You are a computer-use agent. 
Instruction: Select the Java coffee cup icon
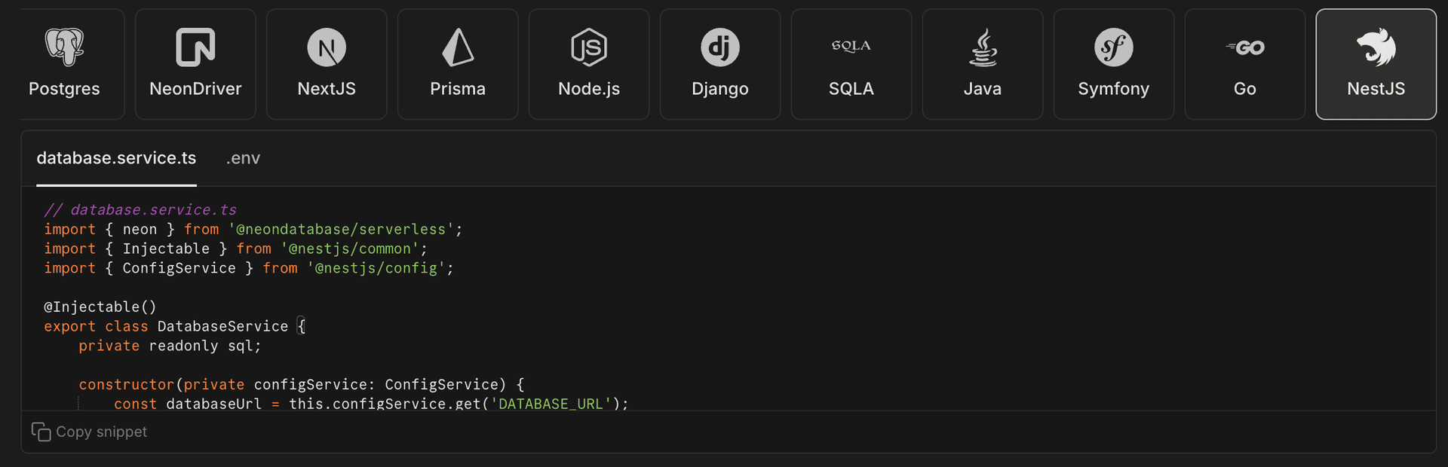(x=982, y=47)
